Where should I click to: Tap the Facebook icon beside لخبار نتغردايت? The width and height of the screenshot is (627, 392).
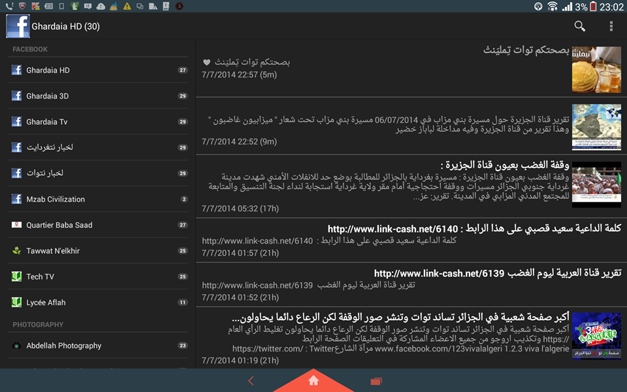coord(16,147)
